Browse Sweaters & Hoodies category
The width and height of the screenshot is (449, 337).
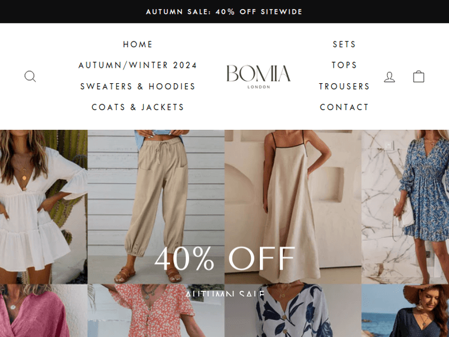pos(138,86)
